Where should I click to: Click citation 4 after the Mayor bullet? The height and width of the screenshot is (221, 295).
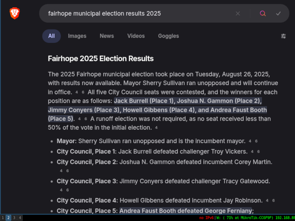click(x=250, y=141)
